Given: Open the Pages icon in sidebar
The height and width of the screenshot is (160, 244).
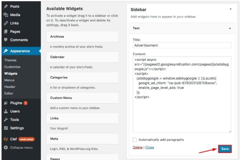Looking at the screenshot, I should (6, 31).
